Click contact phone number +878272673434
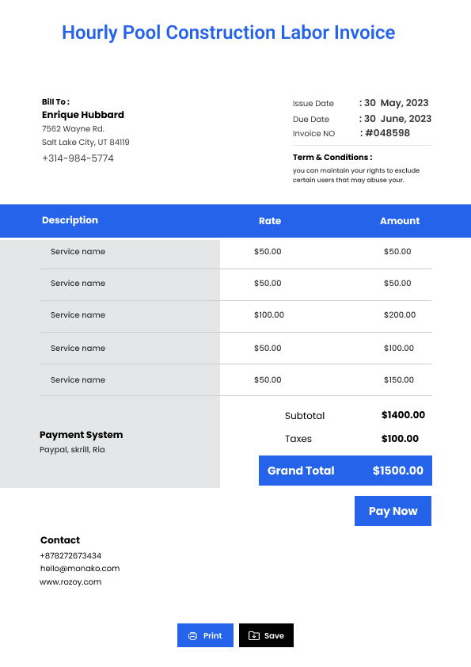The width and height of the screenshot is (471, 667). [x=70, y=555]
